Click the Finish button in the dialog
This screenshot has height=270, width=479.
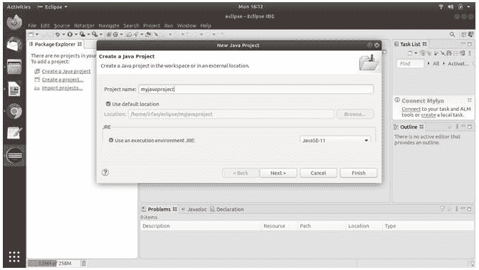click(x=359, y=173)
